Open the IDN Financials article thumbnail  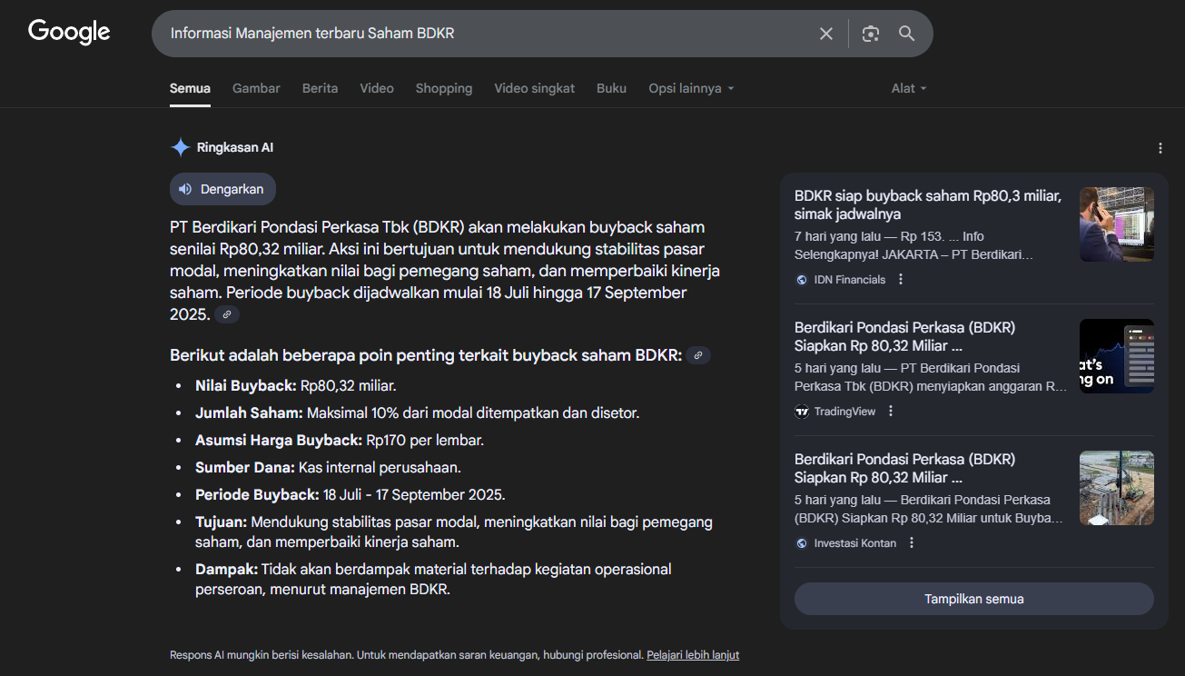1117,224
